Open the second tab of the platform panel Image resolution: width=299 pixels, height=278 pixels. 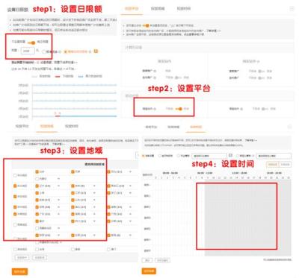point(158,9)
